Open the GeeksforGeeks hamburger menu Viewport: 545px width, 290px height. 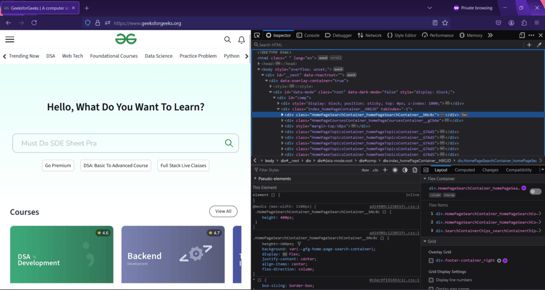[x=10, y=40]
